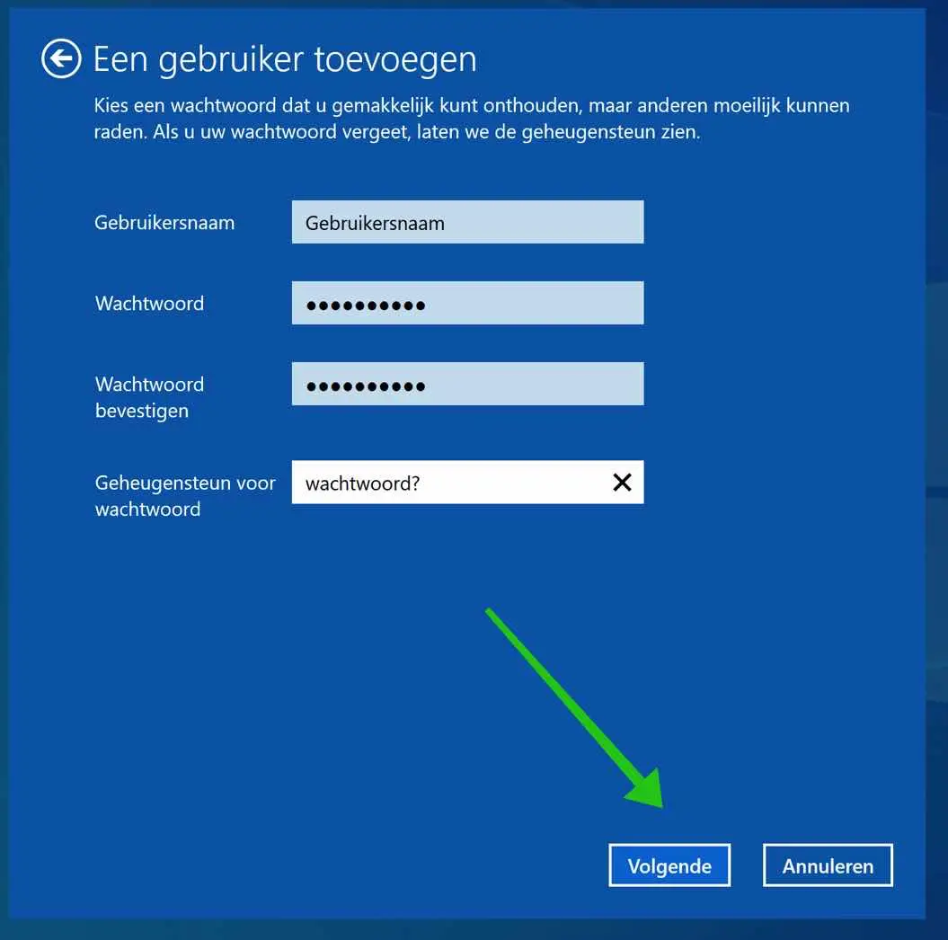Click the 'Een gebruiker toevoegen' heading
Screen dimensions: 948x940
click(x=285, y=60)
